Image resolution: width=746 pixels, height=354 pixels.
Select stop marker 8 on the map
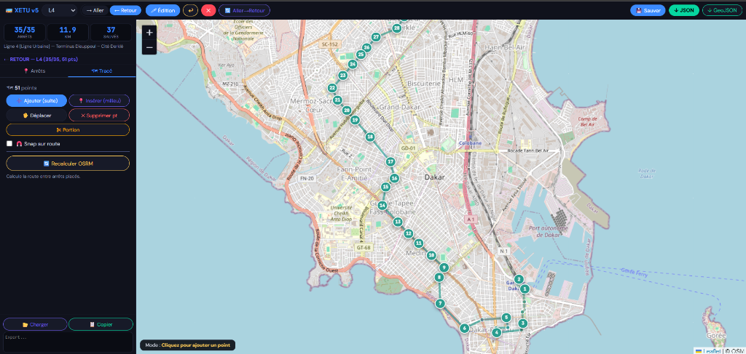click(439, 277)
